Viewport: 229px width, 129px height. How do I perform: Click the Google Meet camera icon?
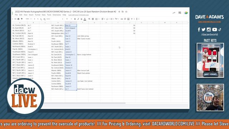(186, 13)
